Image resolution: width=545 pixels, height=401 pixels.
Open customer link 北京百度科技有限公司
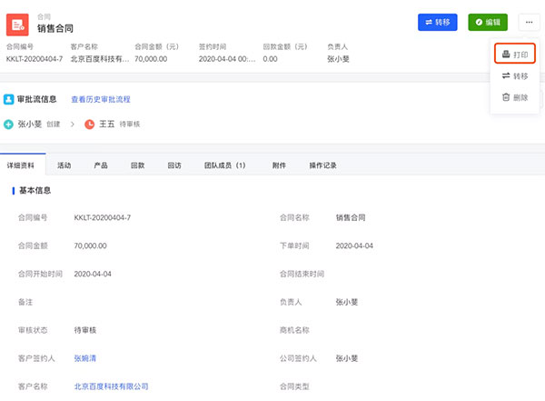pos(111,386)
